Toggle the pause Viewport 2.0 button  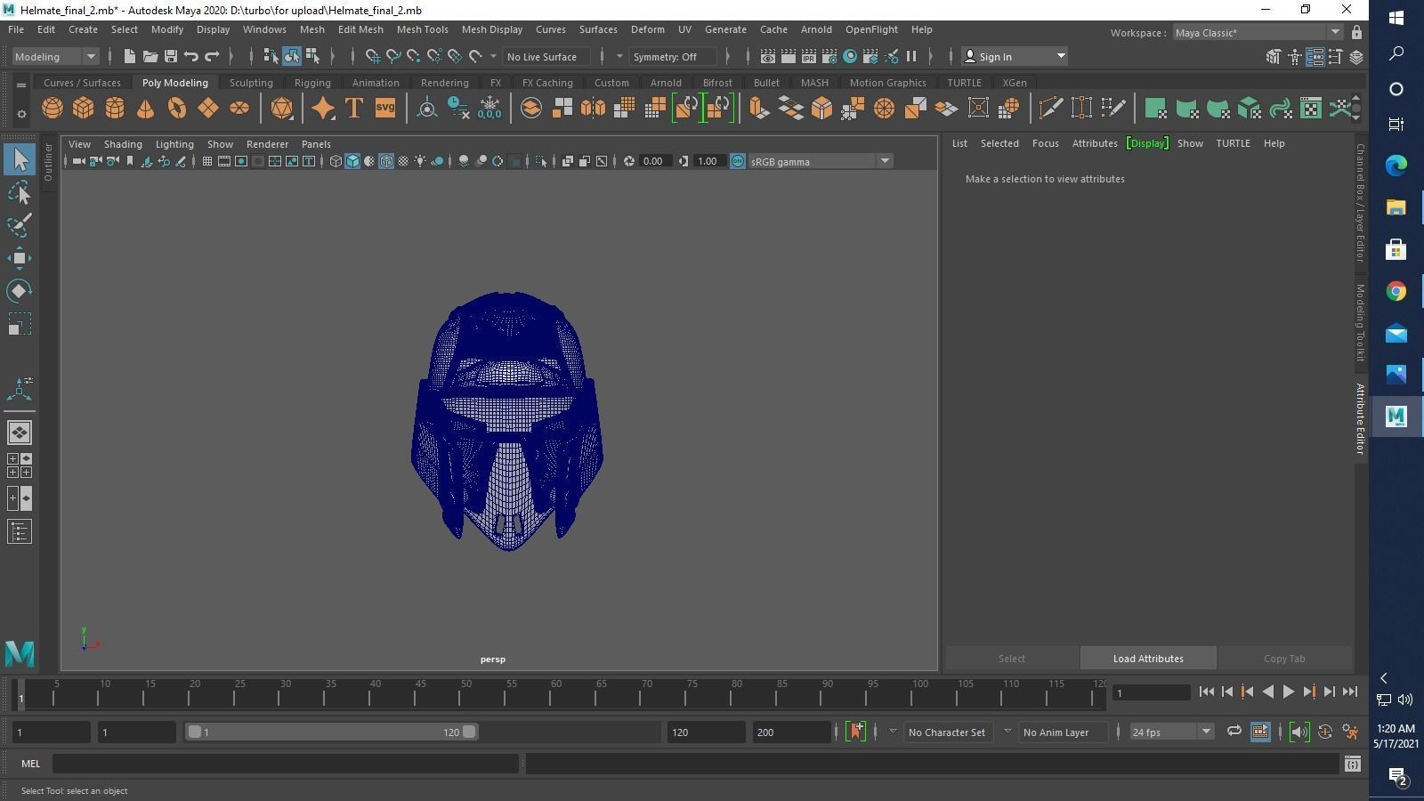(911, 56)
